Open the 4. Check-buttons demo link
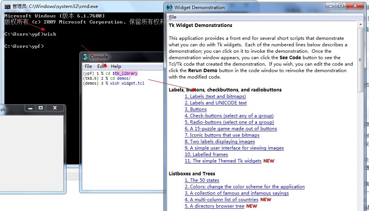The image size is (369, 211). click(x=229, y=116)
